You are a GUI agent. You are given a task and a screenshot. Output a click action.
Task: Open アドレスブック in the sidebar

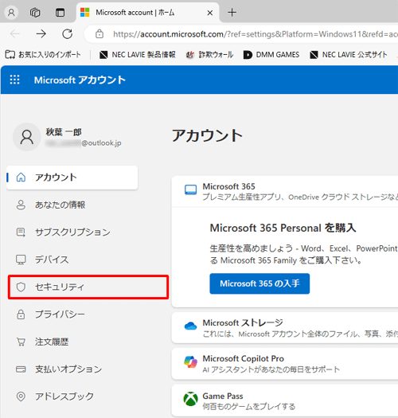click(72, 397)
